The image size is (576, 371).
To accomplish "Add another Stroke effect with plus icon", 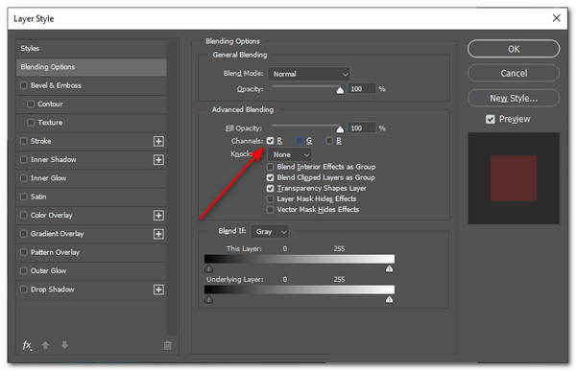I will pos(158,141).
